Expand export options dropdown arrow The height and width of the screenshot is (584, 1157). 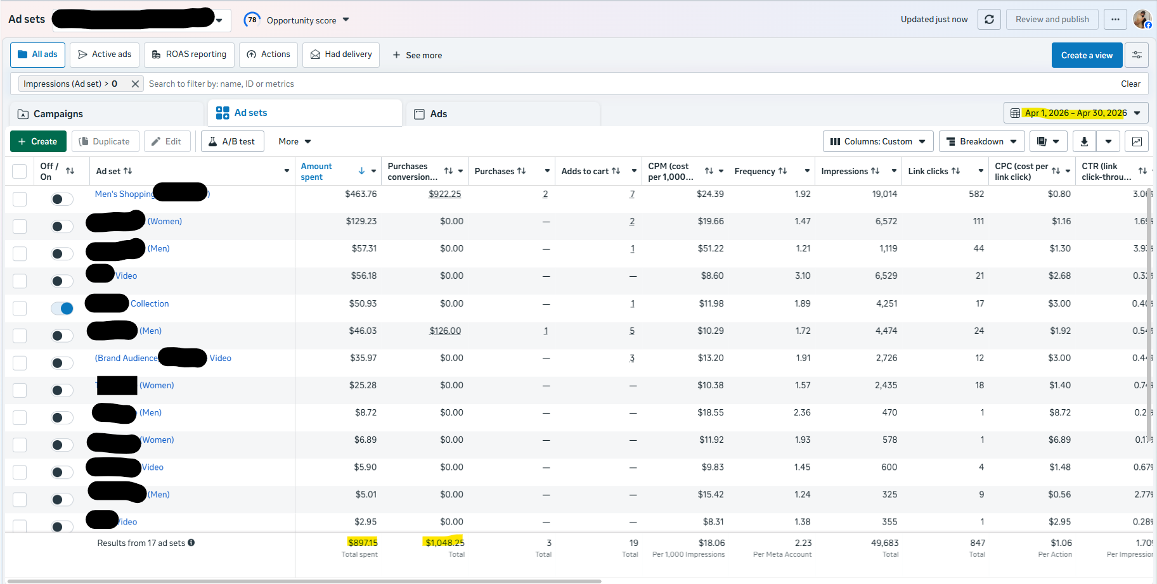point(1108,141)
